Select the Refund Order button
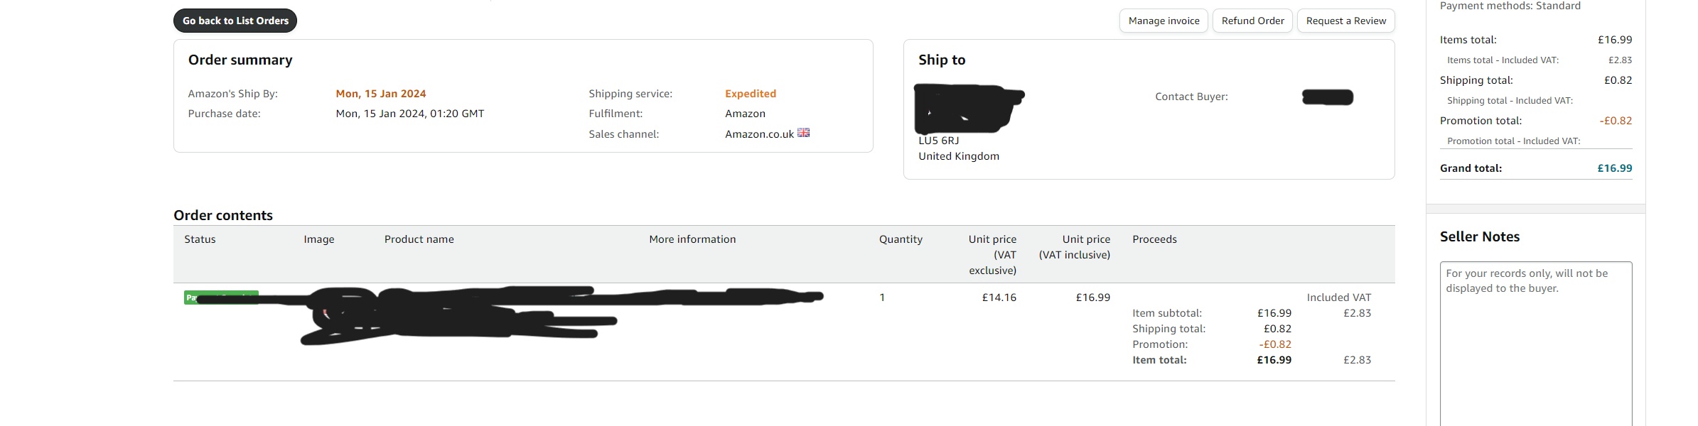Screen dimensions: 1698x426 point(1252,21)
